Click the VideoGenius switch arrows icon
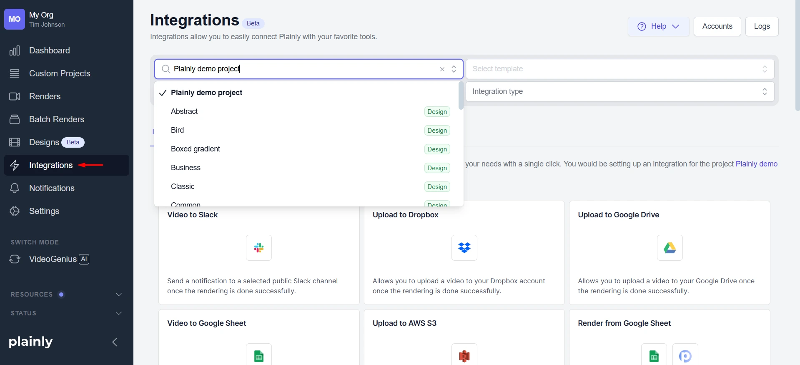The height and width of the screenshot is (365, 800). pyautogui.click(x=15, y=259)
